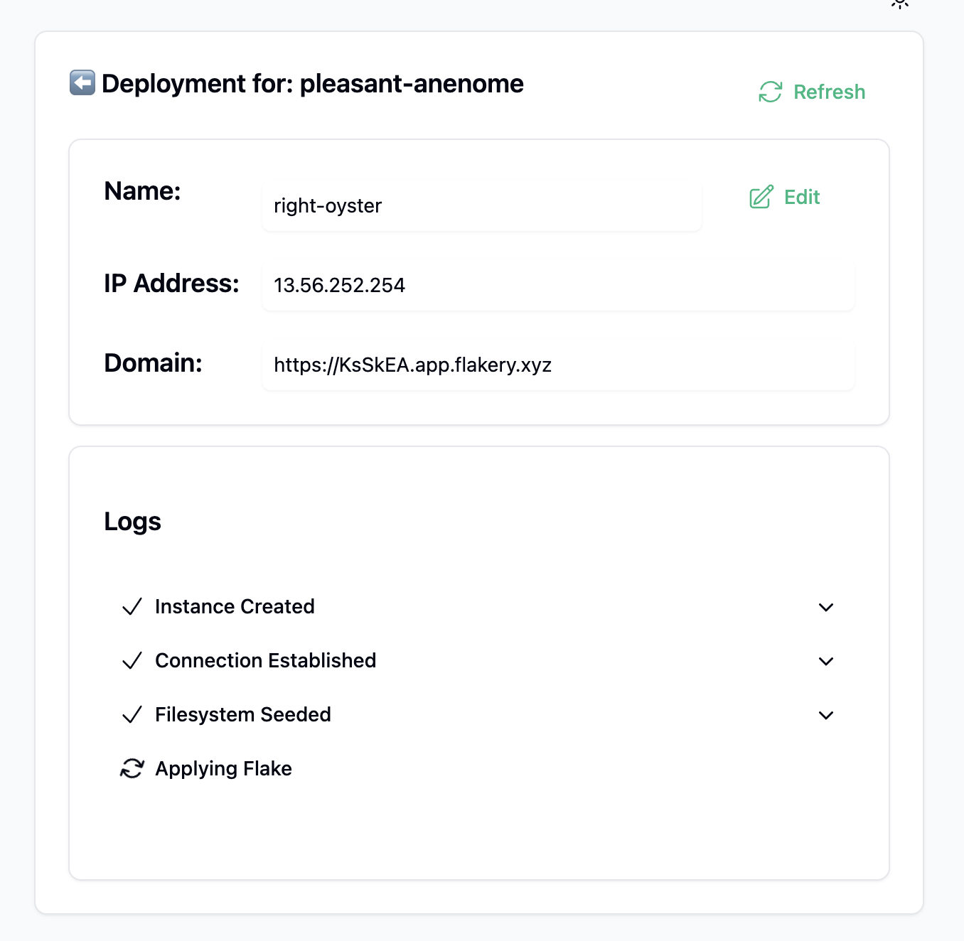Click the checkmark next to Filesystem Seeded
The width and height of the screenshot is (964, 941).
point(132,715)
